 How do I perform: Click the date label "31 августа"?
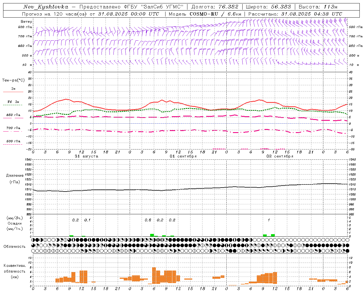86,156
